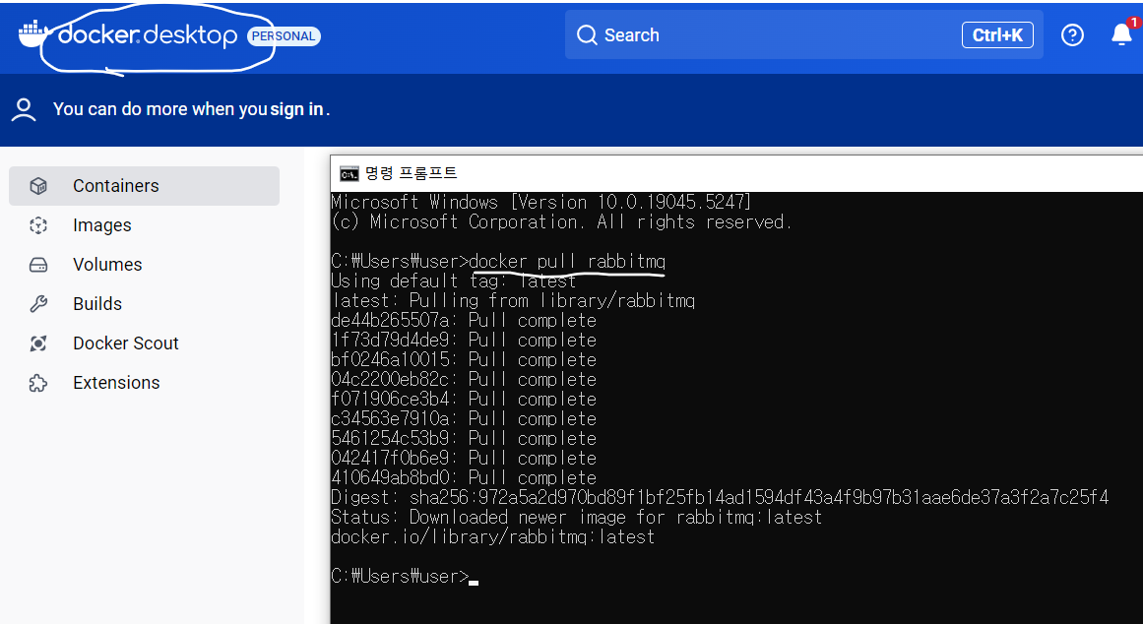
Task: Click the Builds wrench icon
Action: coord(38,304)
